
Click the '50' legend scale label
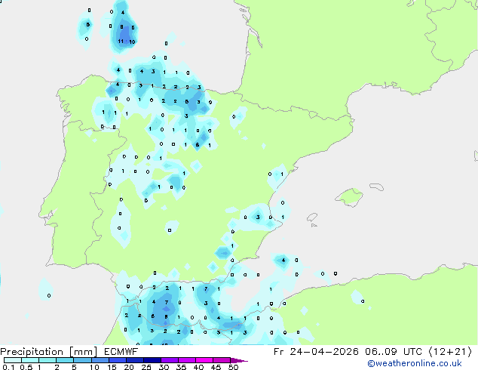(x=233, y=367)
